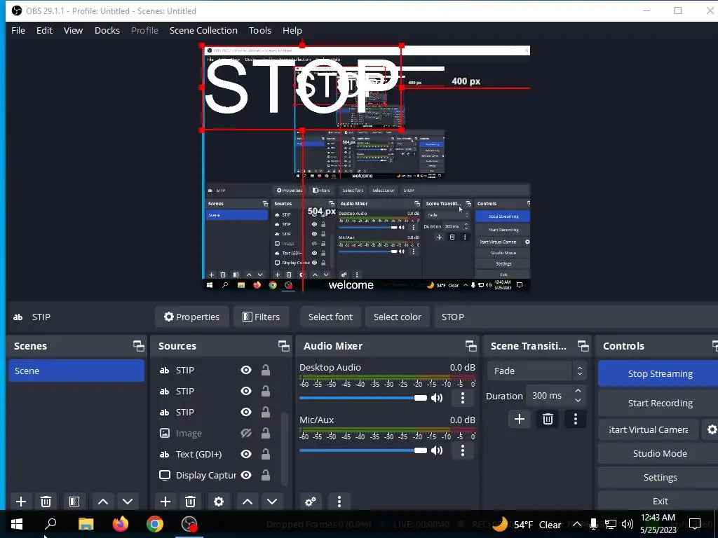718x538 pixels.
Task: Lock the first STIP source
Action: pyautogui.click(x=266, y=370)
